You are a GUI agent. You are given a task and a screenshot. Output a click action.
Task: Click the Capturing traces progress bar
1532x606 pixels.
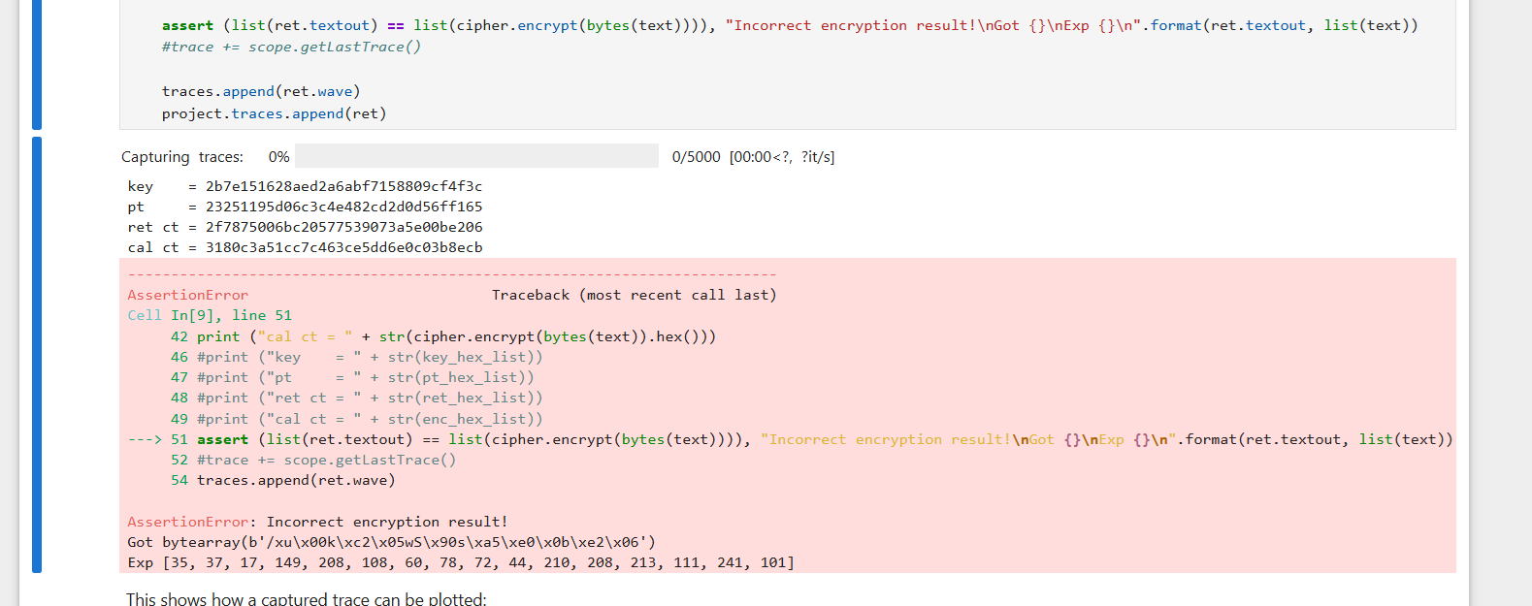[476, 156]
